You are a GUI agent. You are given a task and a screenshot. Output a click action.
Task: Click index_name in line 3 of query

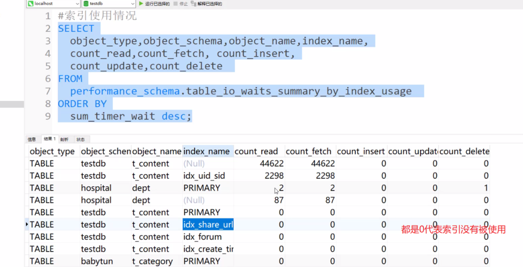pos(332,41)
